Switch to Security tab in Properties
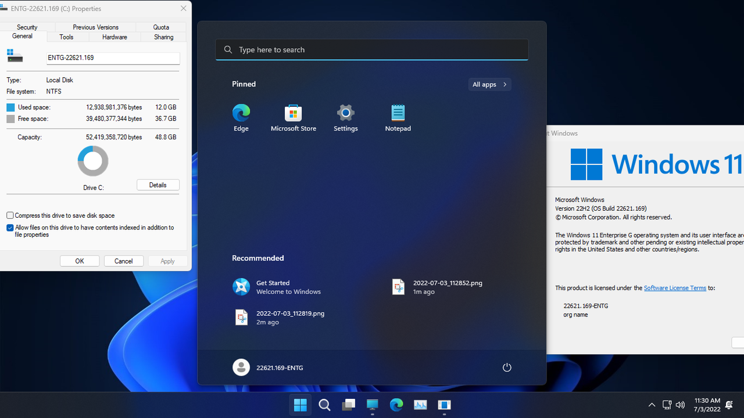The height and width of the screenshot is (418, 744). click(27, 27)
